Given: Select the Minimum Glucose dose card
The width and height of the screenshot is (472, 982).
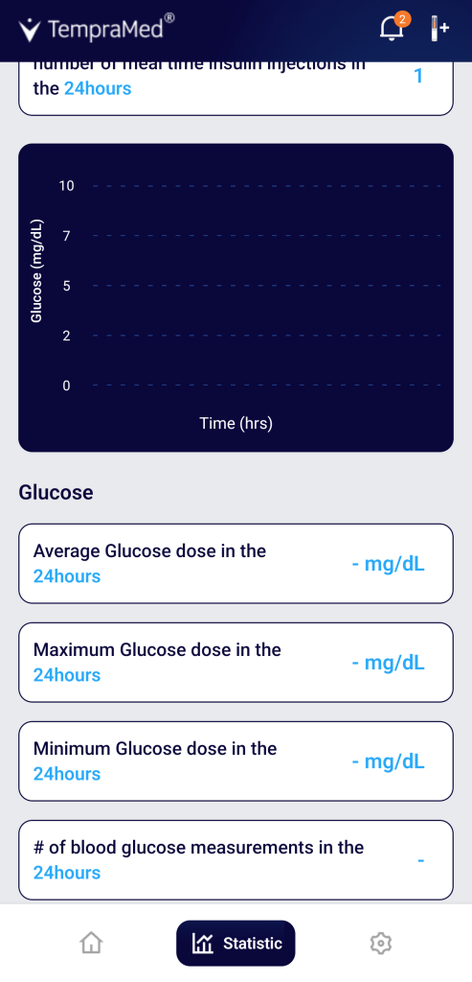Looking at the screenshot, I should click(x=236, y=761).
